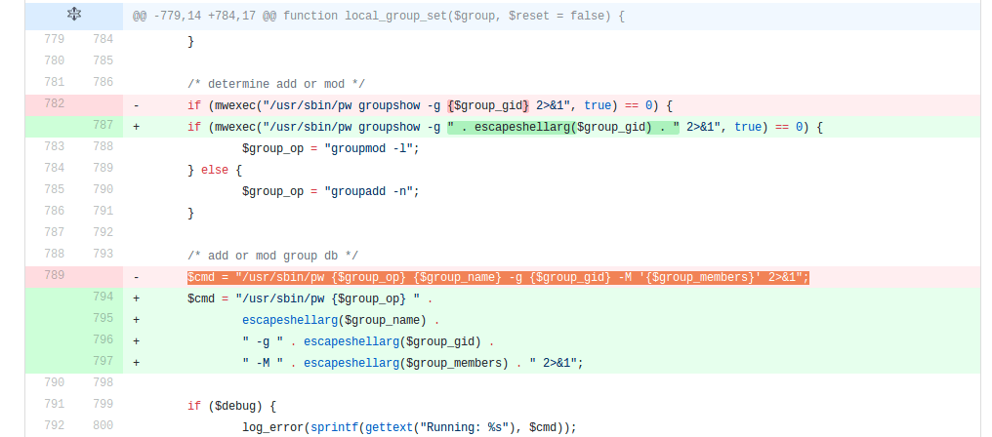
Task: Click added line number 794
Action: point(103,298)
